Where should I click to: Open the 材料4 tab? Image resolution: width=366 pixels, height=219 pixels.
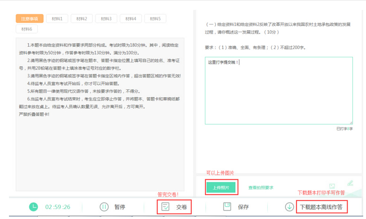click(x=131, y=18)
